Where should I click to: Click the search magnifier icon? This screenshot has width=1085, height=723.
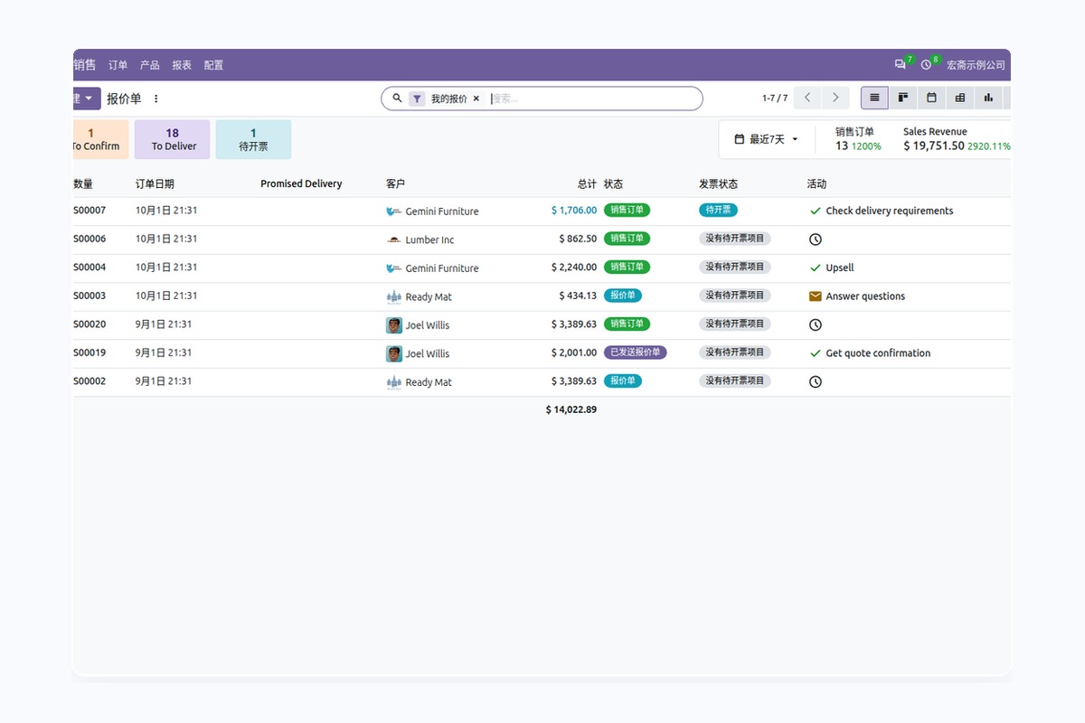[397, 99]
